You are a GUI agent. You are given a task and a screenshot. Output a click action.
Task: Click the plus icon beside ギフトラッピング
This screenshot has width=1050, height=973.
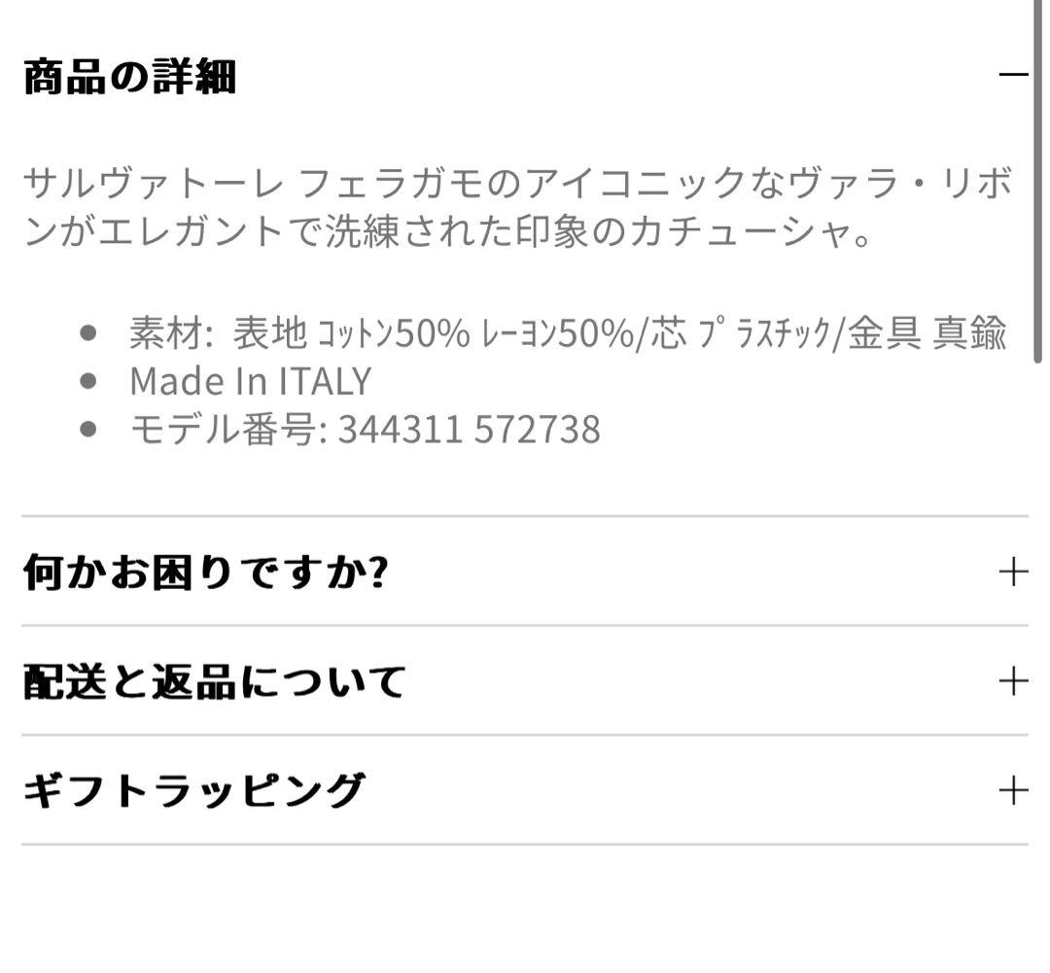click(x=1013, y=789)
